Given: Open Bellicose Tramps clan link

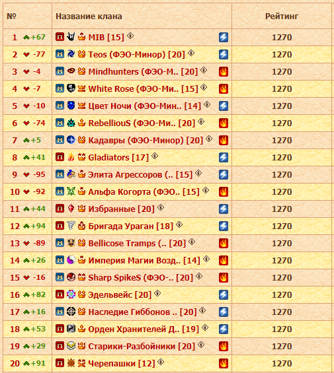Looking at the screenshot, I should point(137,244).
